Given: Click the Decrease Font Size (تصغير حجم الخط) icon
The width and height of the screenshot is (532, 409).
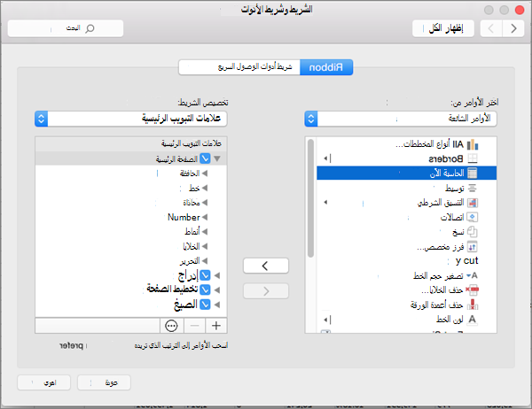Looking at the screenshot, I should click(x=473, y=275).
